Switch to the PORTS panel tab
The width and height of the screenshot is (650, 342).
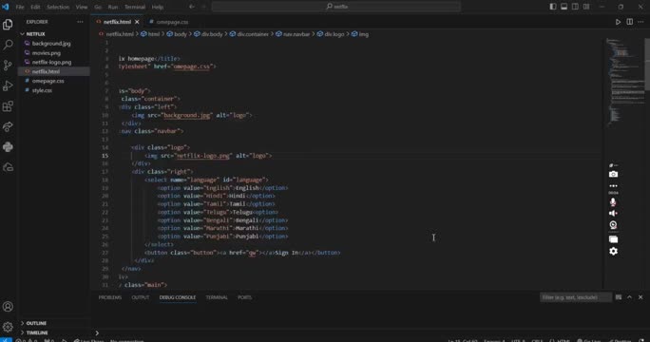click(x=244, y=297)
